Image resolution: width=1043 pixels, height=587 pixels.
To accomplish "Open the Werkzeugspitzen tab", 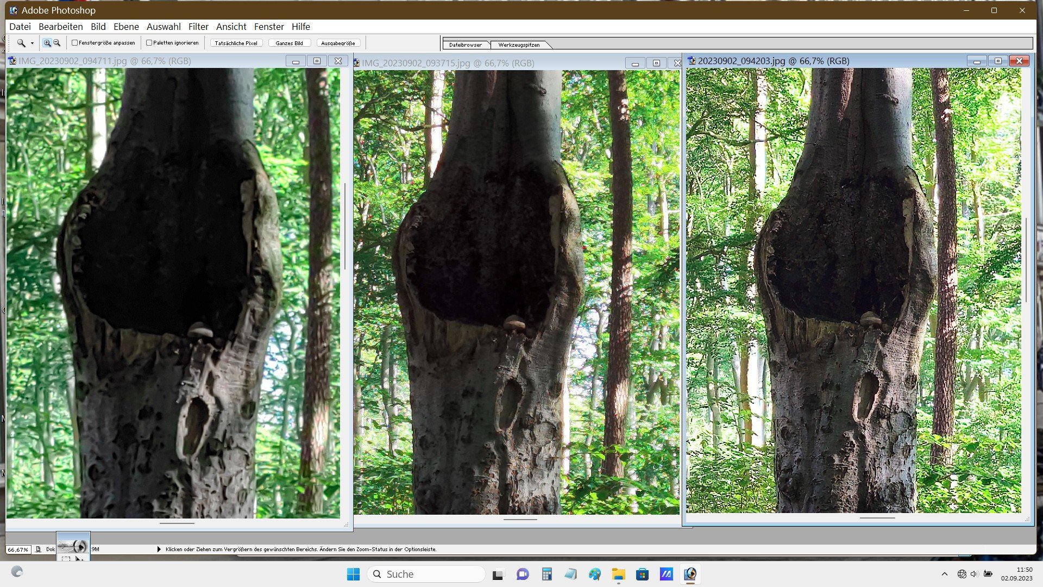I will [x=519, y=45].
